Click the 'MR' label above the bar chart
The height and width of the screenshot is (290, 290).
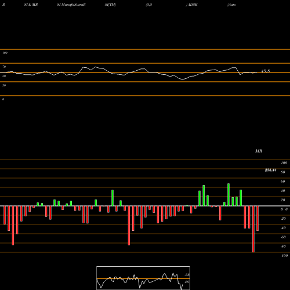[x=259, y=151]
